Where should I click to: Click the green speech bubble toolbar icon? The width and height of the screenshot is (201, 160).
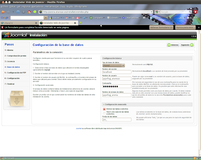coord(35,12)
